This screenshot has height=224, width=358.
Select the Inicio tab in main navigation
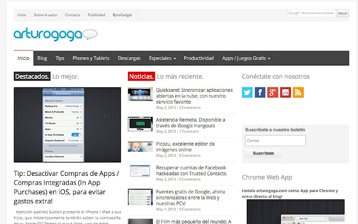tap(23, 58)
